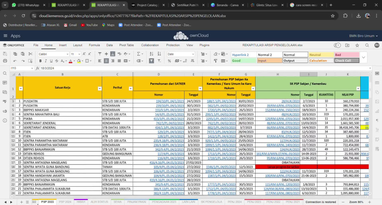Open file location icon in header
Screen dimensions: 382x205
(347, 45)
